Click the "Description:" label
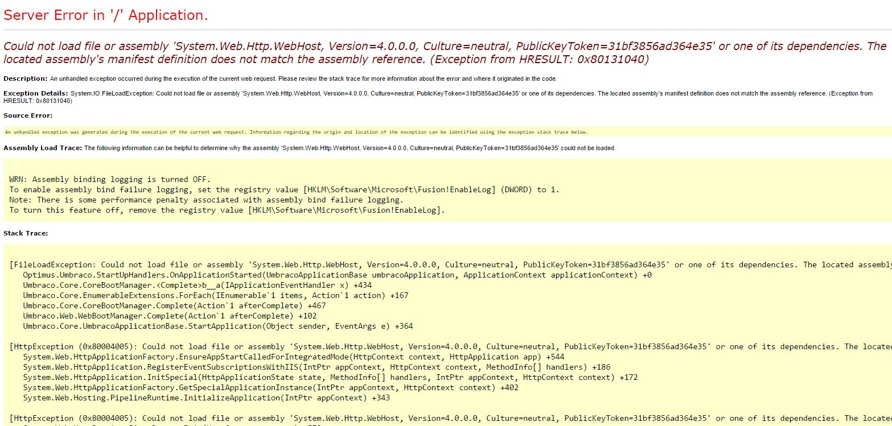This screenshot has width=892, height=426. 26,78
